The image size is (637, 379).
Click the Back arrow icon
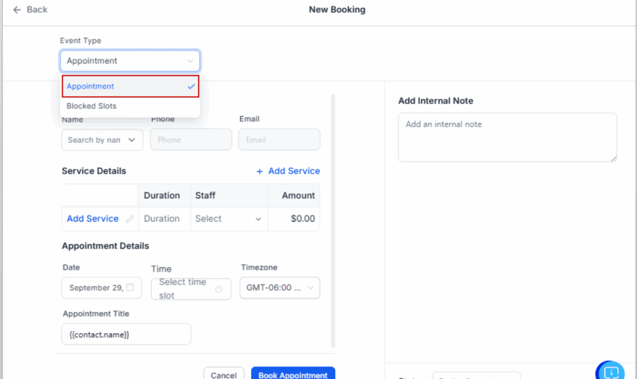click(x=17, y=9)
